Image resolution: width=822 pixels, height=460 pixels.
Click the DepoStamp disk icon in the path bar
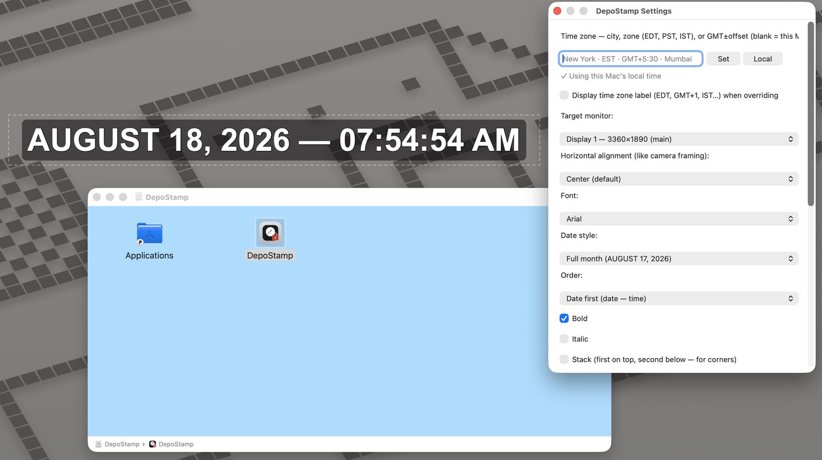pos(99,444)
